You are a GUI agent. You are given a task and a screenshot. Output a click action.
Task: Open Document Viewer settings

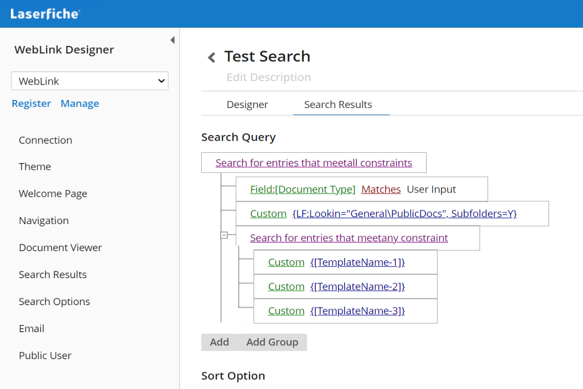point(60,248)
